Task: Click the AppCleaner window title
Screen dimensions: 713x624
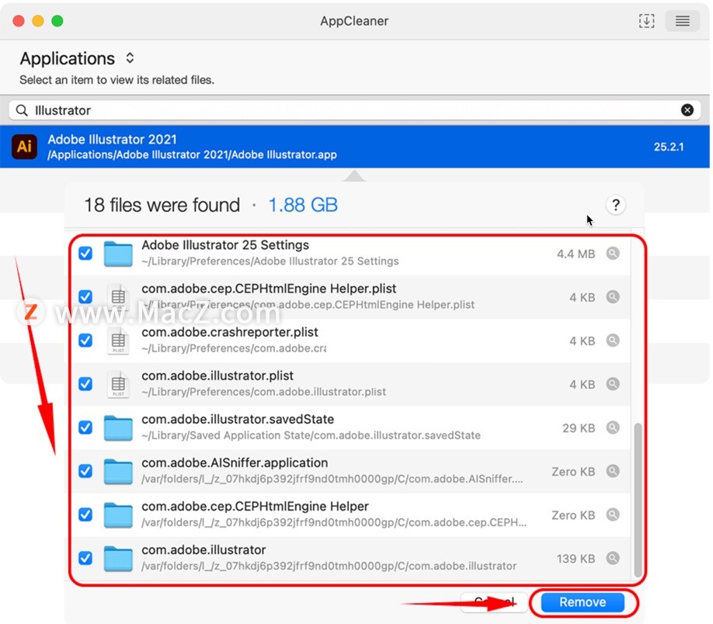Action: coord(354,21)
